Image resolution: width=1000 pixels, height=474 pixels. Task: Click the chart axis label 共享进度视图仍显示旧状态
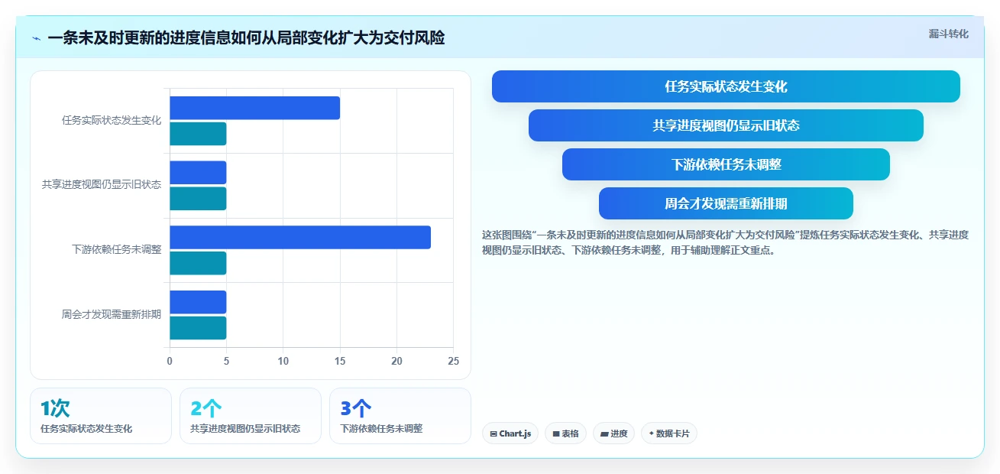(102, 185)
